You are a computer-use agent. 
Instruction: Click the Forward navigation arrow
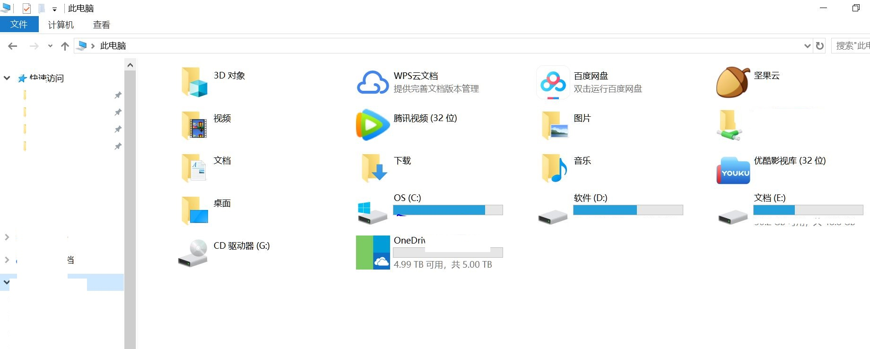(34, 46)
